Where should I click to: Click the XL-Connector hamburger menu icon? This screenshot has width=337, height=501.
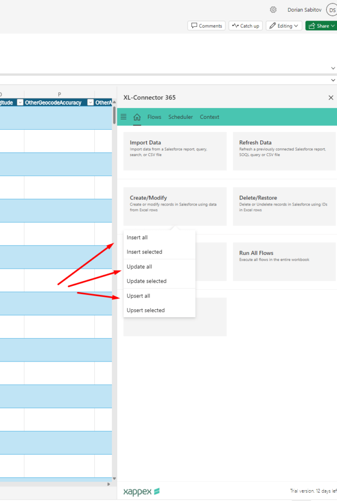[123, 117]
